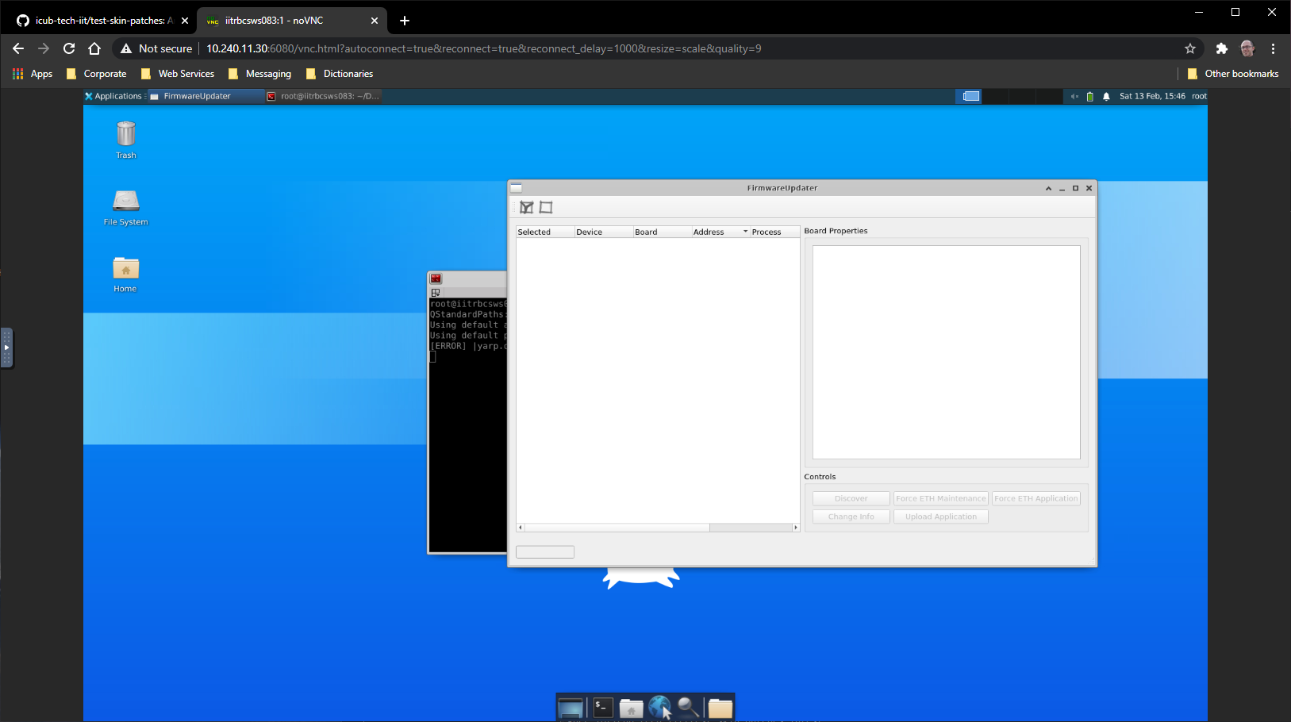Open the beige folder icon in the dock

720,708
